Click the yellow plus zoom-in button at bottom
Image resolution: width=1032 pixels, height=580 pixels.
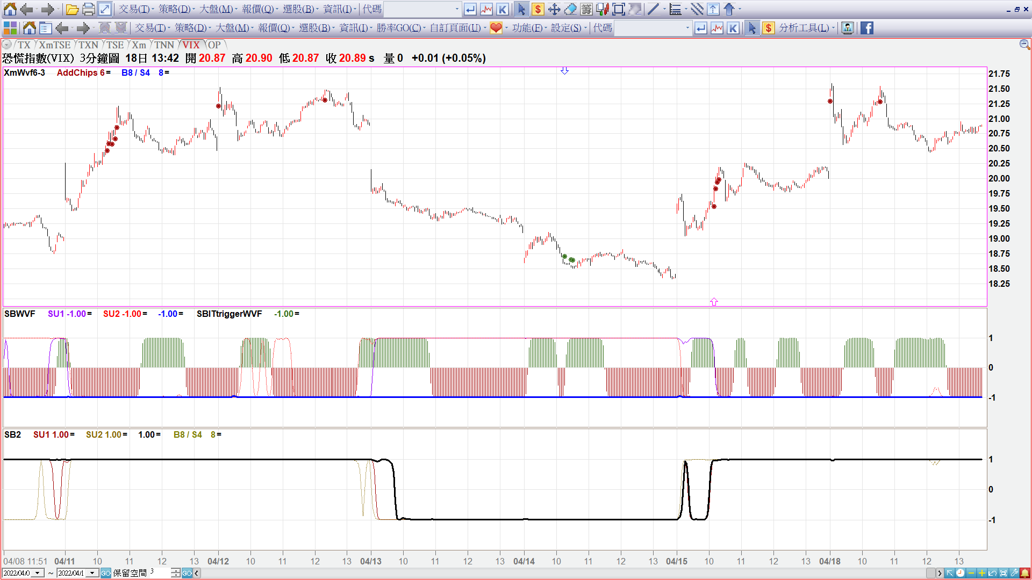click(x=981, y=573)
